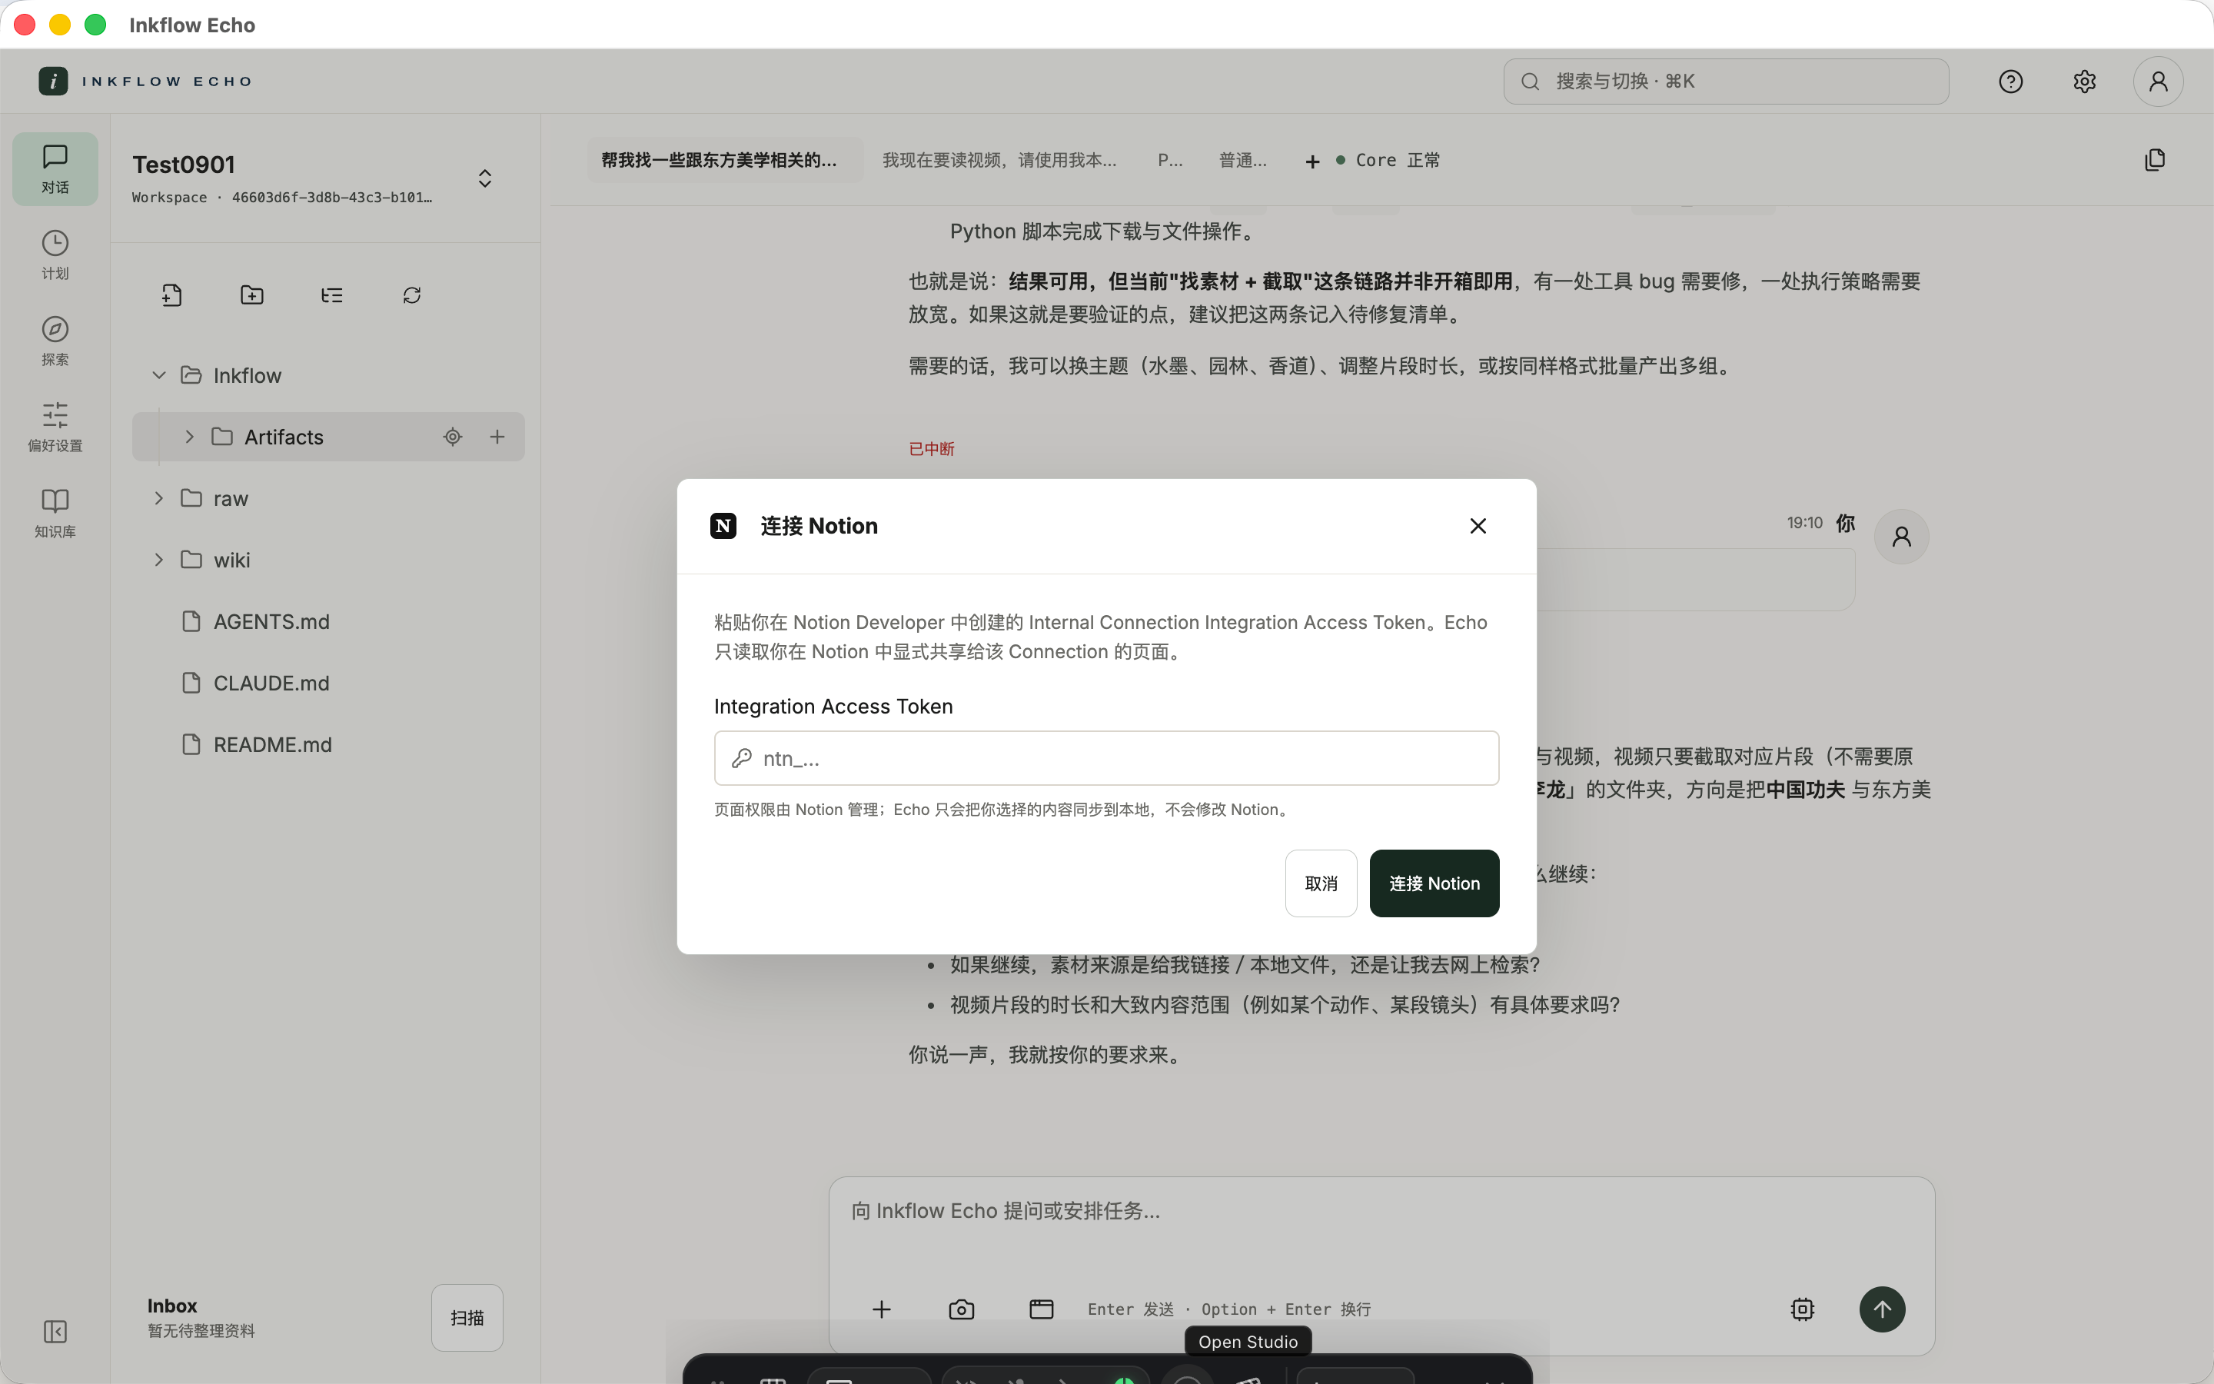Switch to the 普通... tab

tap(1242, 160)
